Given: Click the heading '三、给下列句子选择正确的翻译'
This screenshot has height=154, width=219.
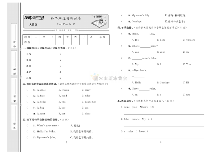Looking at the screenshot, I should [42, 120].
